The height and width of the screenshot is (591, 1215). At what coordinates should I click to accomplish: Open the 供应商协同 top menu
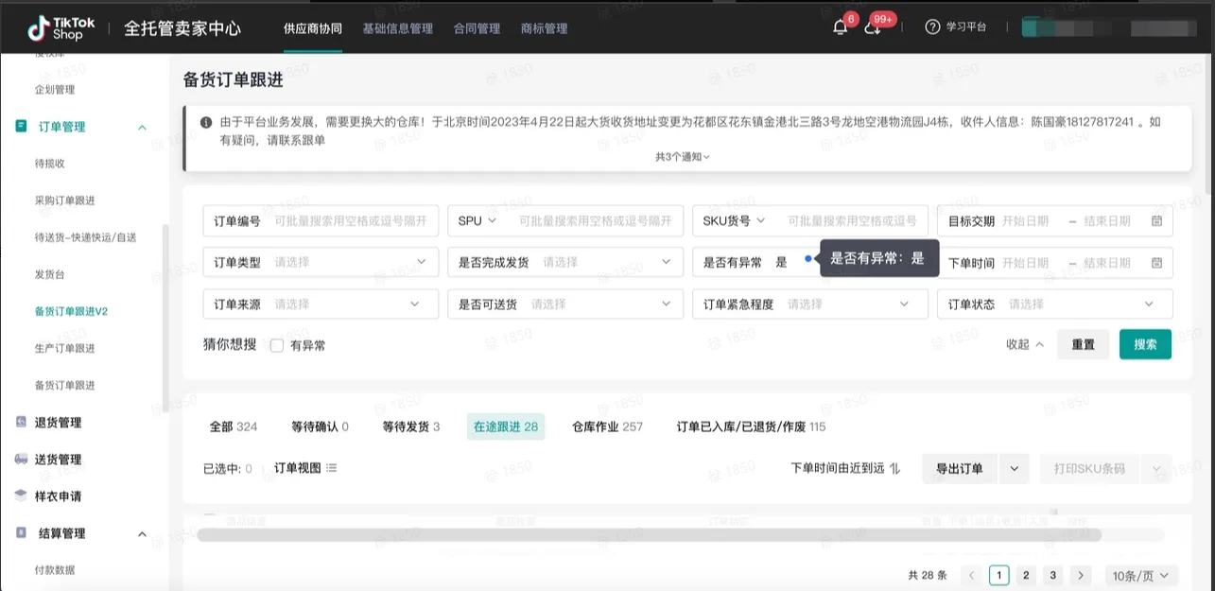coord(312,28)
